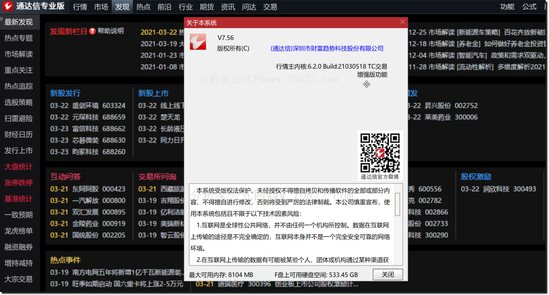549x295 pixels.
Task: Select 大宗交易 in the sidebar
Action: (x=19, y=279)
